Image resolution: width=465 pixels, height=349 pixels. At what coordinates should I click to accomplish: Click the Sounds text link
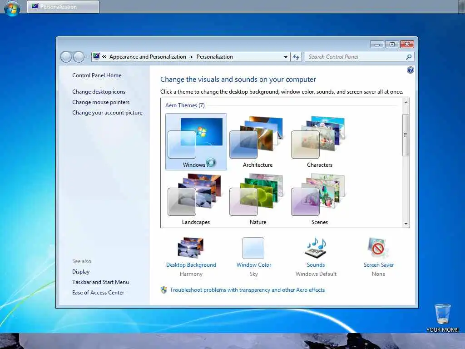[x=316, y=265]
